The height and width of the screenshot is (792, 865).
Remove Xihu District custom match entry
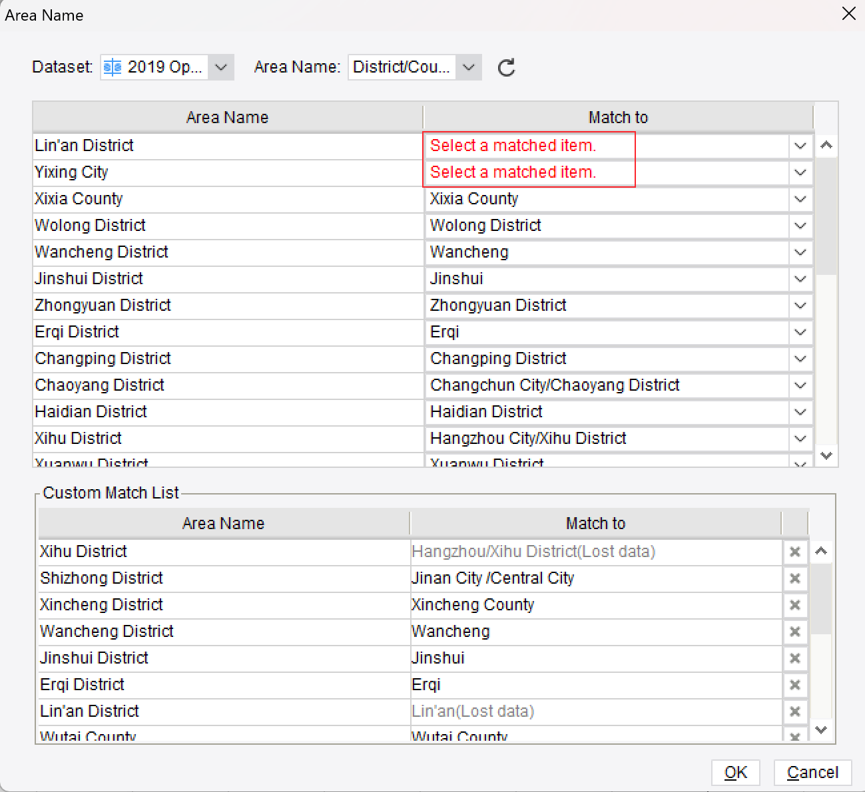(x=794, y=552)
